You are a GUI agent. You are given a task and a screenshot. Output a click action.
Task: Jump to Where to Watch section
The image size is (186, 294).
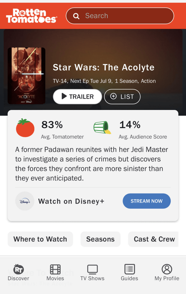pos(40,239)
